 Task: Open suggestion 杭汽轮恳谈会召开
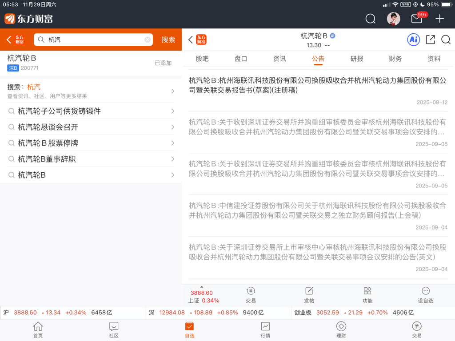coord(91,127)
